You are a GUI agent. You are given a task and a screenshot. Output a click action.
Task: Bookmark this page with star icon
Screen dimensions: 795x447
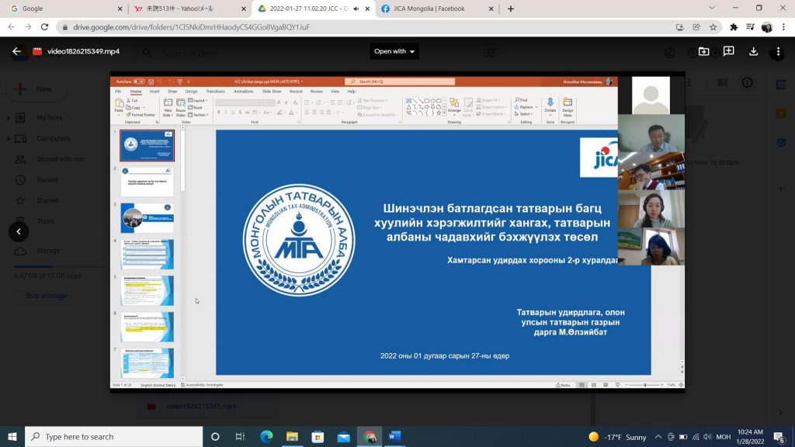tap(713, 27)
